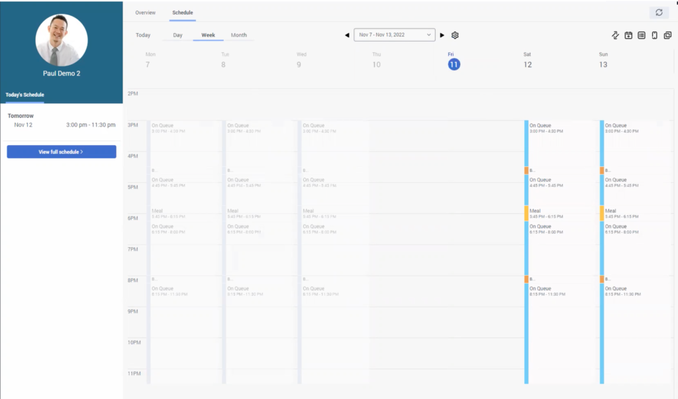Viewport: 678px width, 399px height.
Task: Select Tuesday 8 day header
Action: coord(224,61)
